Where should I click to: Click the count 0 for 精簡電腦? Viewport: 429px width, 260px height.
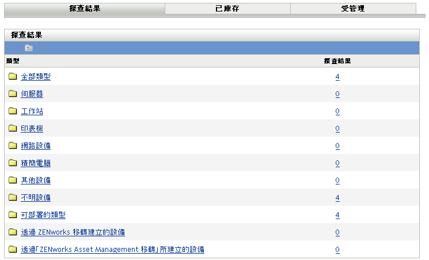pos(337,163)
